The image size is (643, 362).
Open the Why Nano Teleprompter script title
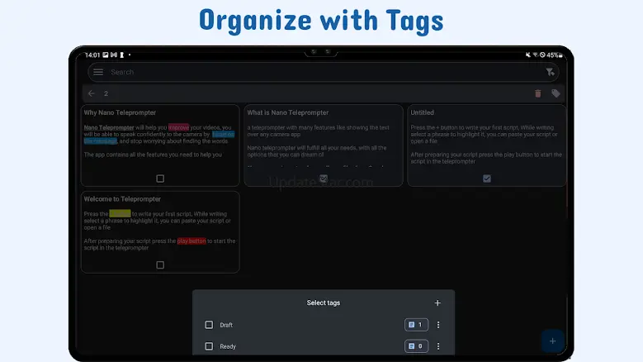click(120, 112)
